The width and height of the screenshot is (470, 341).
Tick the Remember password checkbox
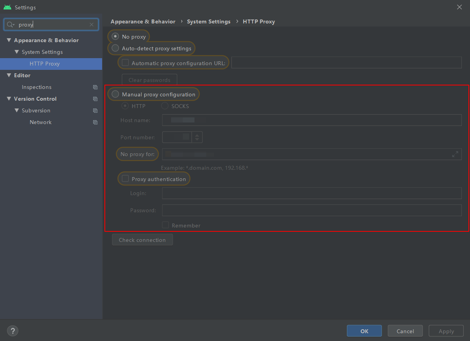coord(166,225)
